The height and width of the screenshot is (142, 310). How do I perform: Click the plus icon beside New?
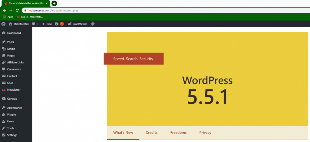point(44,24)
